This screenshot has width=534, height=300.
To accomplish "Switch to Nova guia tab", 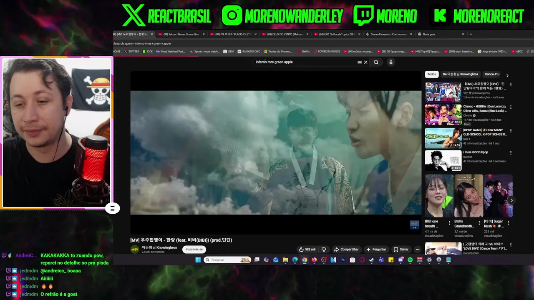I will tap(440, 34).
